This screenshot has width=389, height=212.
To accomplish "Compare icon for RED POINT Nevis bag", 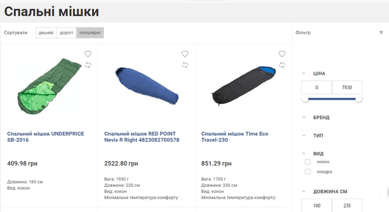I will coord(185,65).
